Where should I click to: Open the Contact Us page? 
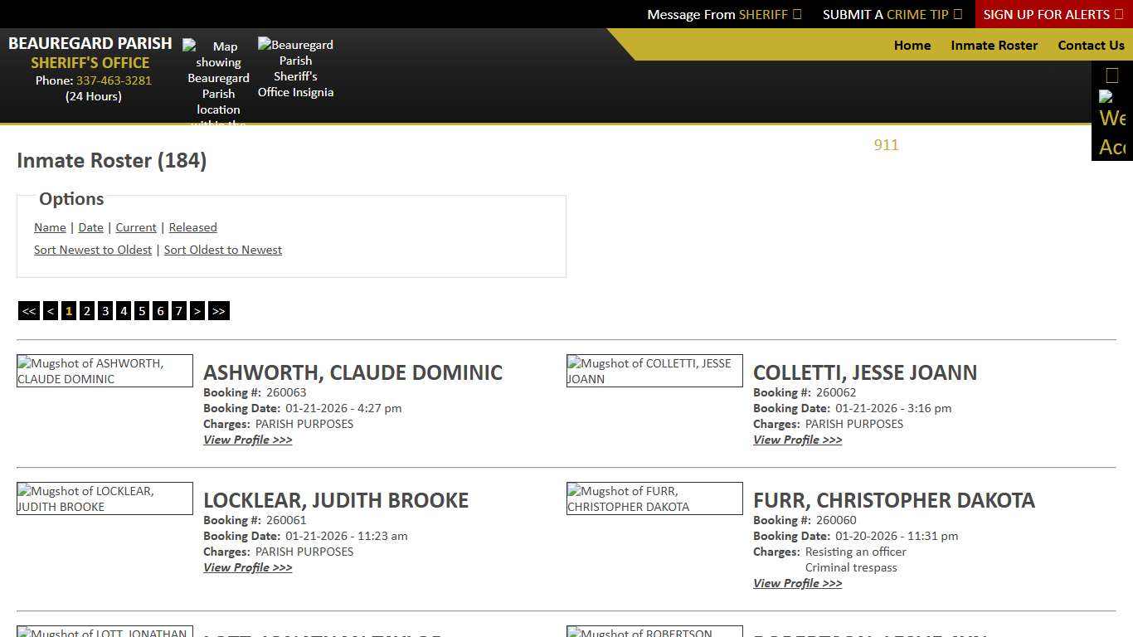(1091, 46)
